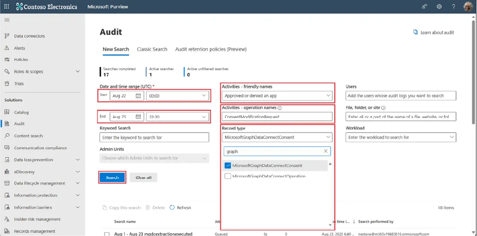This screenshot has width=477, height=236.
Task: Open the network share icon in header
Action: [424, 7]
